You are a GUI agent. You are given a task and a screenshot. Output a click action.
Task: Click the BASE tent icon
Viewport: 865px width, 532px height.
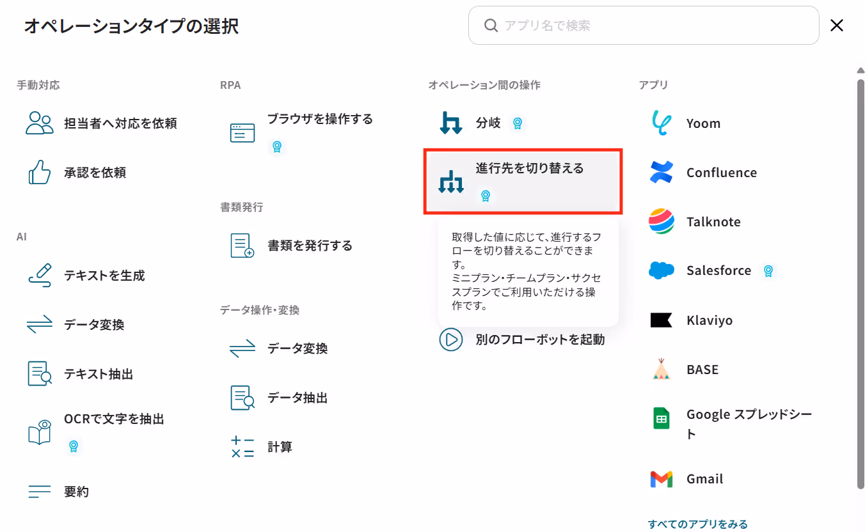click(662, 369)
